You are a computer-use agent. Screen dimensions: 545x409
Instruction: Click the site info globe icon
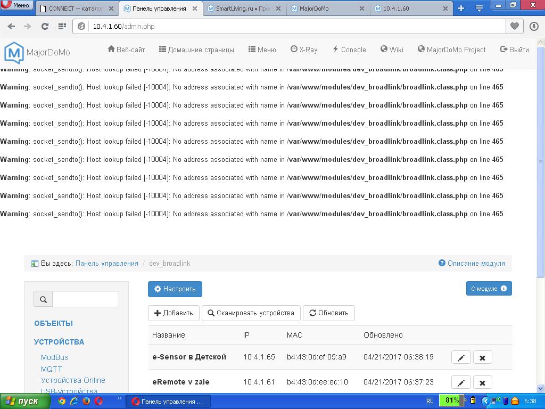[81, 27]
